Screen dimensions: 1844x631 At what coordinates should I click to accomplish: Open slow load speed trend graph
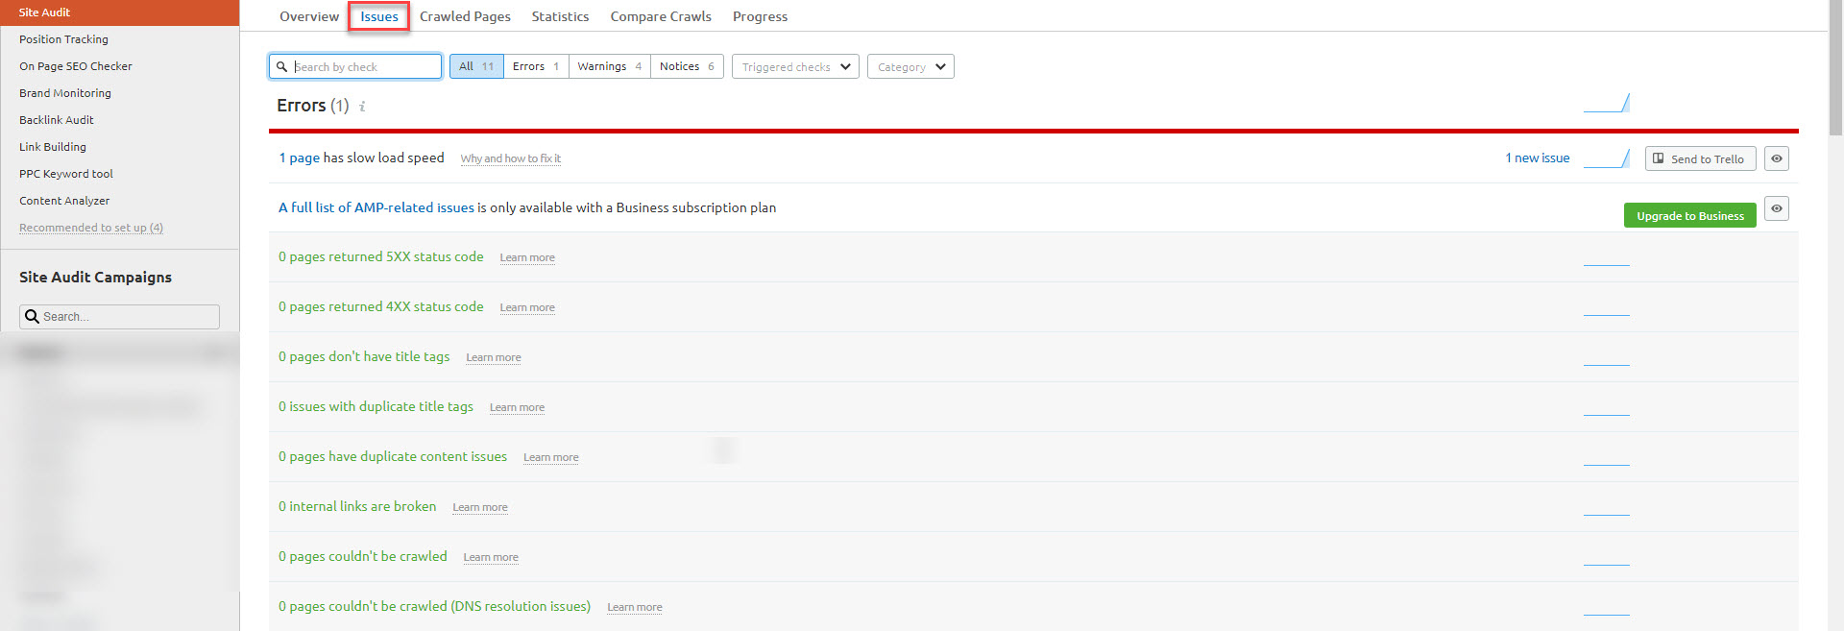click(1606, 158)
